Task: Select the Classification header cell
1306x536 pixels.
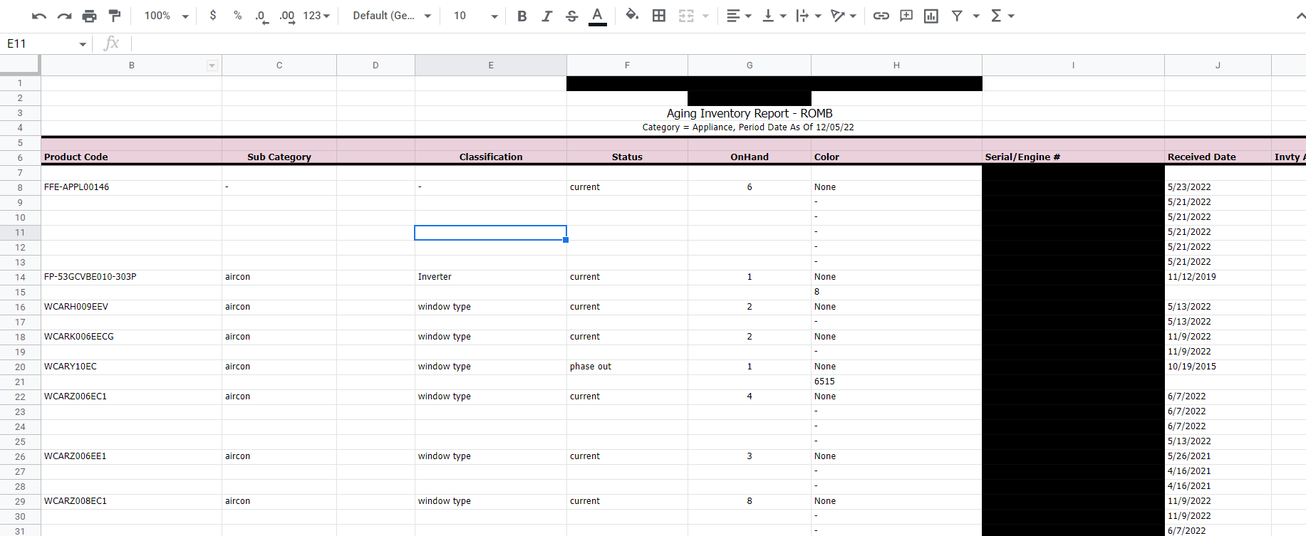Action: click(x=491, y=157)
